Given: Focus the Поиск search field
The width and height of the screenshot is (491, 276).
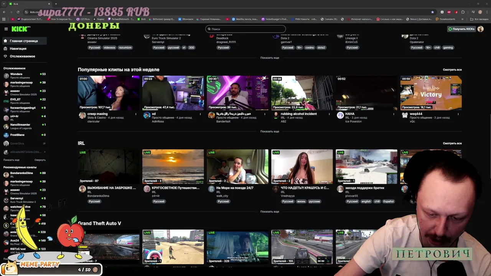Looking at the screenshot, I should tap(245, 29).
